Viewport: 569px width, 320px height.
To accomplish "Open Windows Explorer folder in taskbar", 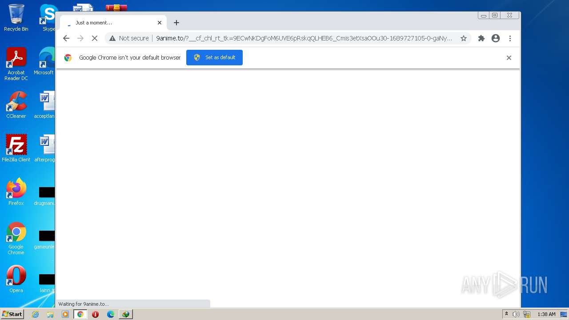I will pyautogui.click(x=50, y=314).
